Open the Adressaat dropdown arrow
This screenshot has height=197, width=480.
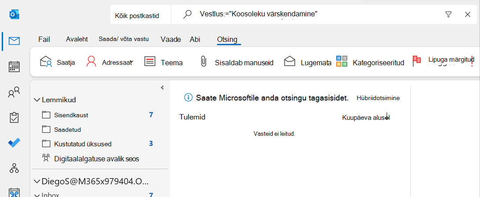(x=131, y=62)
